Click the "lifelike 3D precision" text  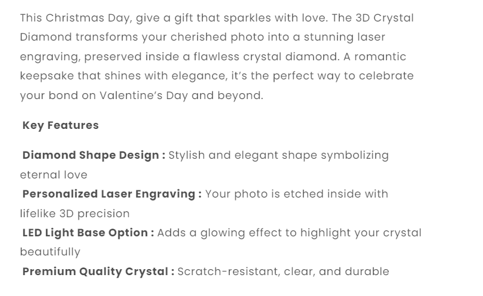[x=75, y=214]
